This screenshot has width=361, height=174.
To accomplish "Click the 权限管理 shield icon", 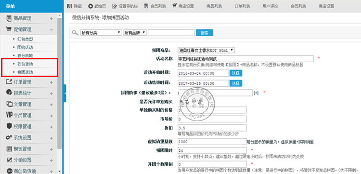I will [9, 126].
